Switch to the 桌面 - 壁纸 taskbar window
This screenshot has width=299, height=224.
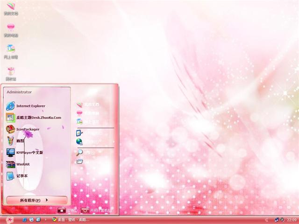[x=71, y=220]
